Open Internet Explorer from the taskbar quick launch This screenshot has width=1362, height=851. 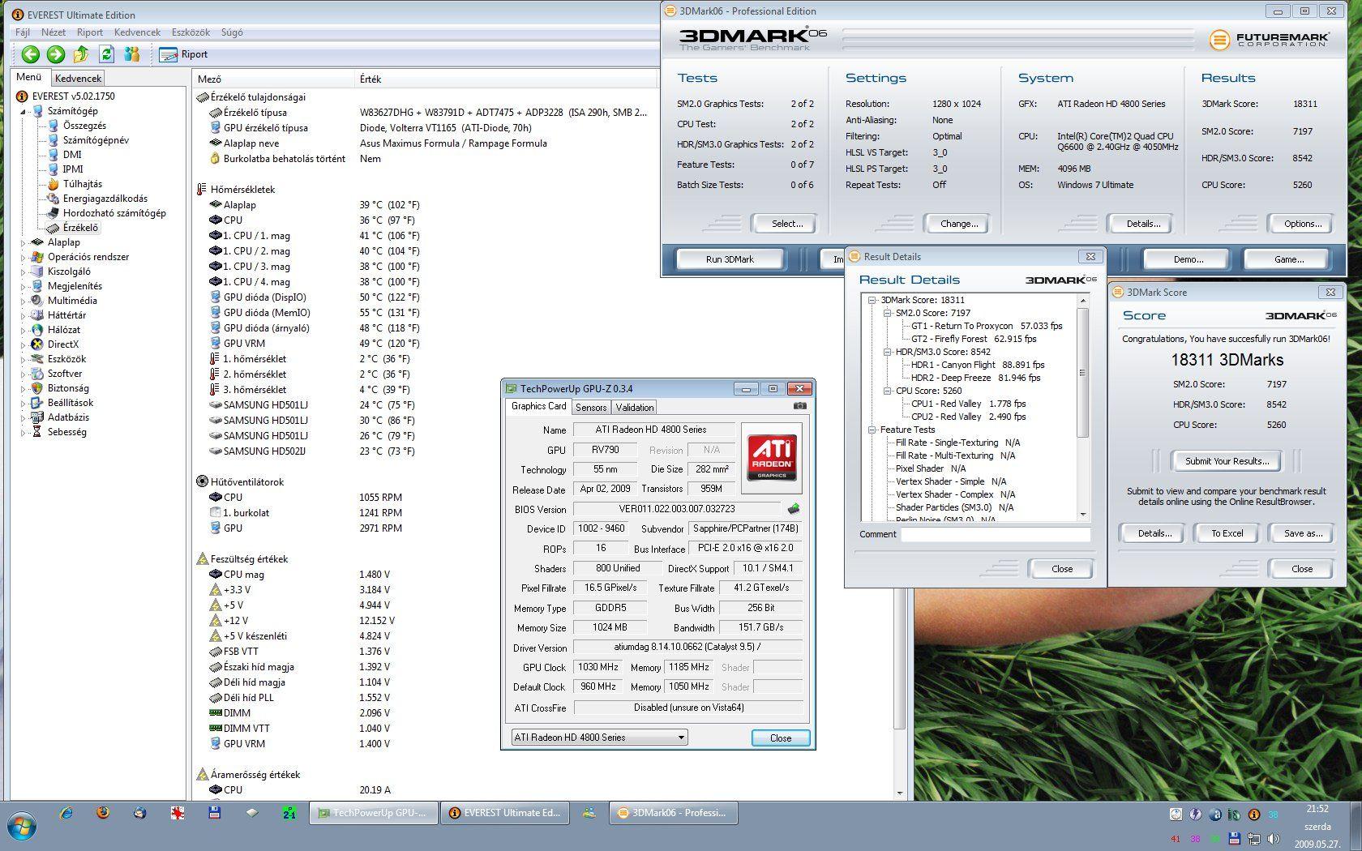tap(66, 812)
